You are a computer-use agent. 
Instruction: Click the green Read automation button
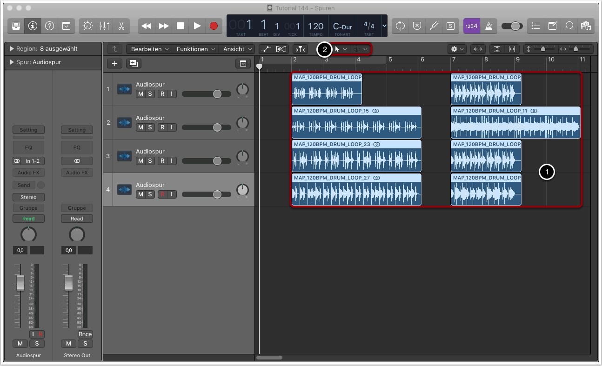click(x=28, y=219)
